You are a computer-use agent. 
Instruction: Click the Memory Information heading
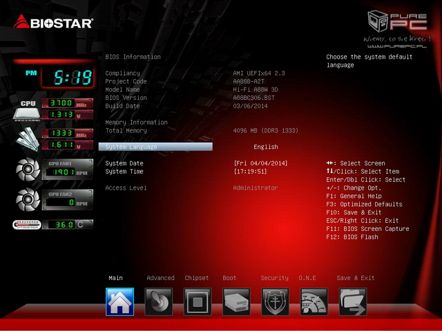click(x=136, y=122)
